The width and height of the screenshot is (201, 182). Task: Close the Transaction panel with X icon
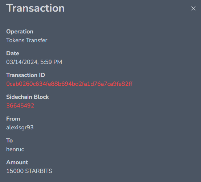(193, 8)
